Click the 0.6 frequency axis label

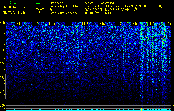point(2,105)
